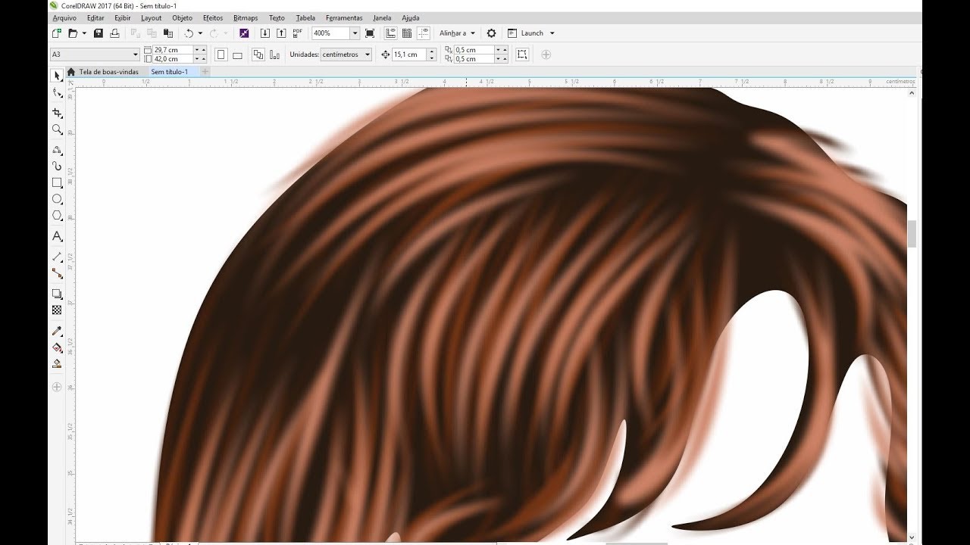Viewport: 970px width, 545px height.
Task: Select the Transparency checkerboard tool
Action: point(57,310)
